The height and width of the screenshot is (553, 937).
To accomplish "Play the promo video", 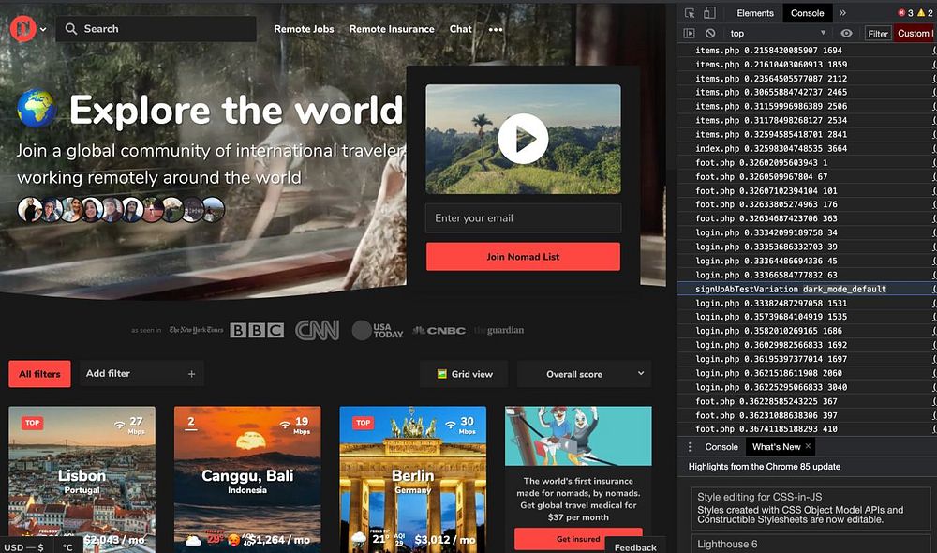I will click(x=523, y=139).
